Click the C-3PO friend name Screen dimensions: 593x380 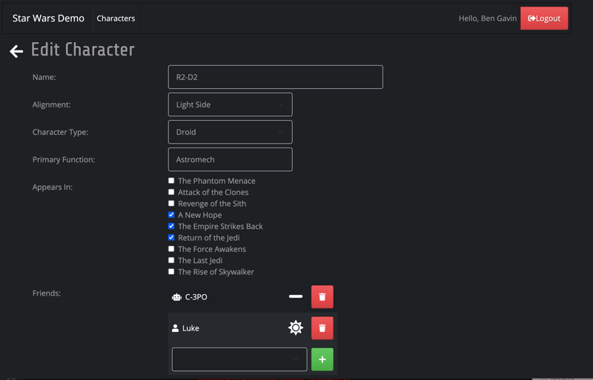pyautogui.click(x=196, y=297)
